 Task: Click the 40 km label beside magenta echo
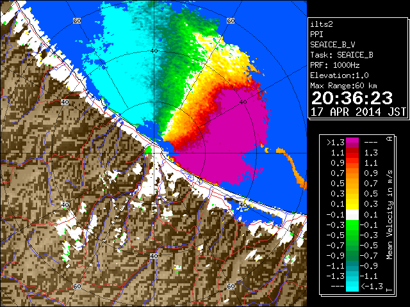coord(243,102)
